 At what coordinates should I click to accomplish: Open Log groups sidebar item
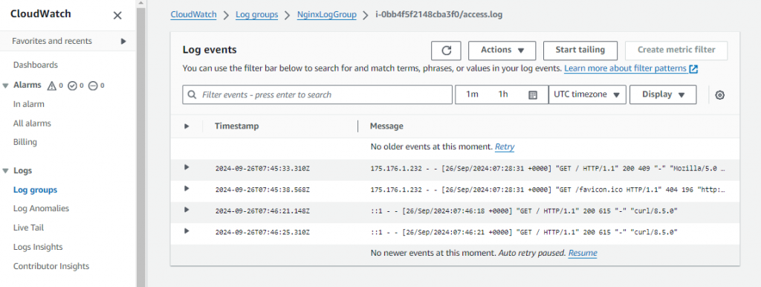tap(36, 190)
